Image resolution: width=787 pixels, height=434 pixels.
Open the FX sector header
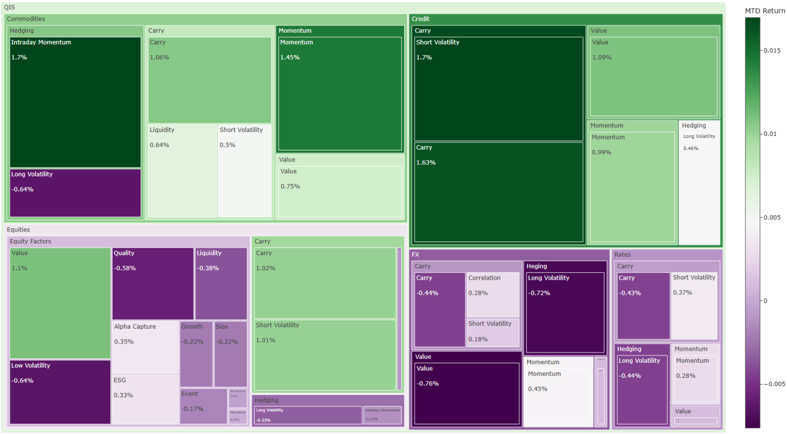click(x=416, y=255)
